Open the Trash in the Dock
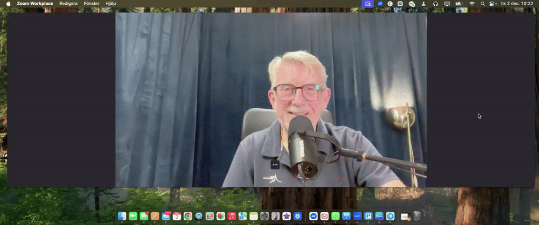Screen dimensions: 539x225 pyautogui.click(x=417, y=216)
